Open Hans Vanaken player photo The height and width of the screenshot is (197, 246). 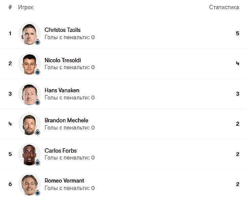tap(30, 94)
